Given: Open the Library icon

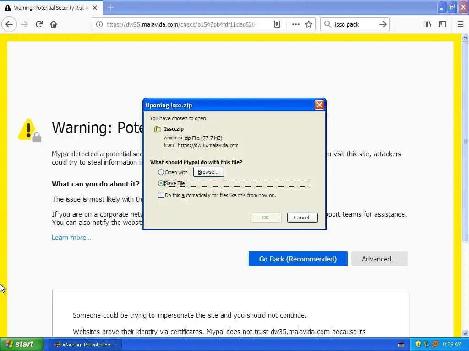Looking at the screenshot, I should 428,24.
